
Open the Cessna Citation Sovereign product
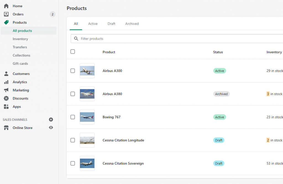[123, 163]
